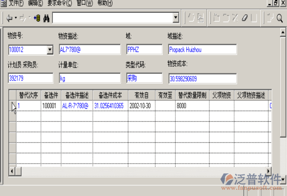Viewport: 287px width, 196px height.
Task: Click the vertical scrollbar up arrow
Action: point(283,32)
